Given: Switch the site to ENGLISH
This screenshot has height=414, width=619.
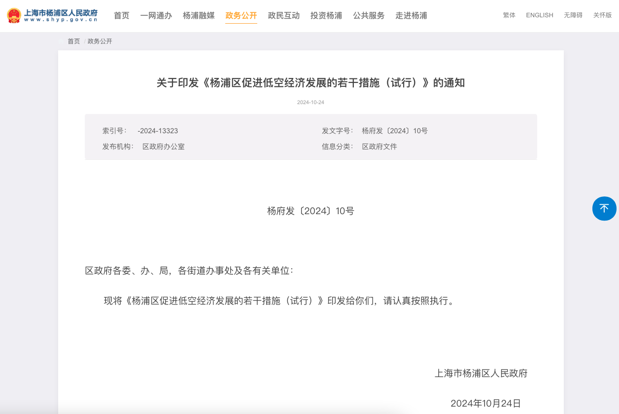Looking at the screenshot, I should click(539, 15).
